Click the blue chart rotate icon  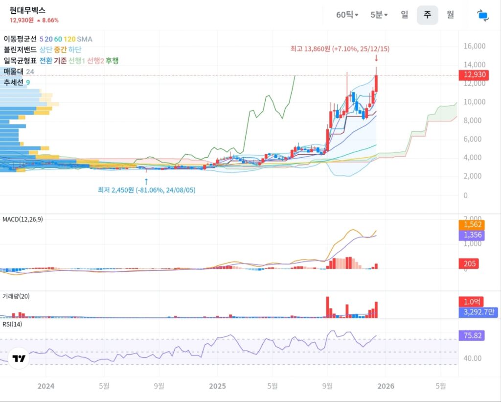coord(483,15)
